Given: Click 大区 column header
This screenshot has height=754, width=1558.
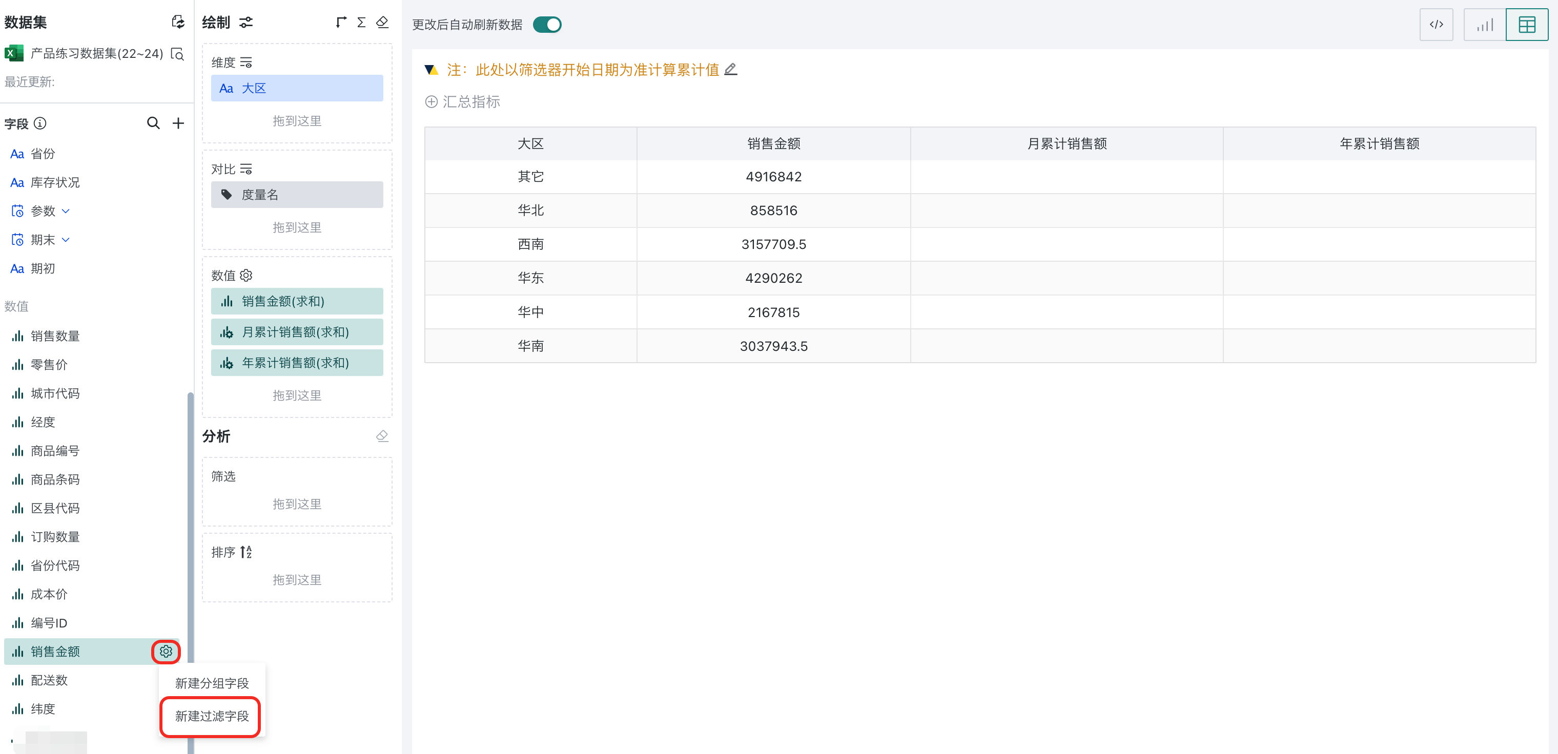Looking at the screenshot, I should (x=530, y=143).
